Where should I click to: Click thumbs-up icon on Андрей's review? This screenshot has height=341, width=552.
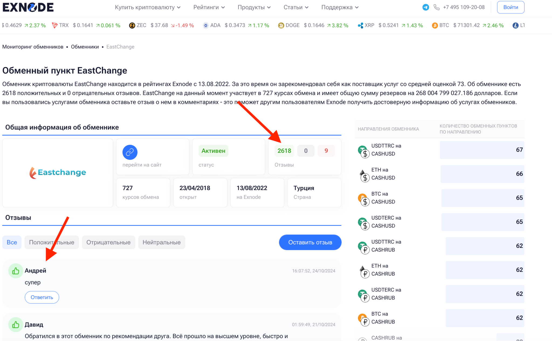click(16, 271)
